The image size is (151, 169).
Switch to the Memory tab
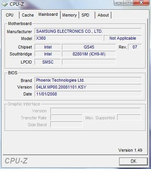[x=70, y=15]
